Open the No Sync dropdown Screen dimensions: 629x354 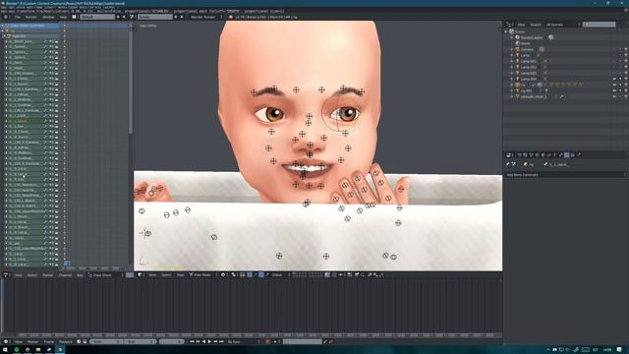point(243,342)
